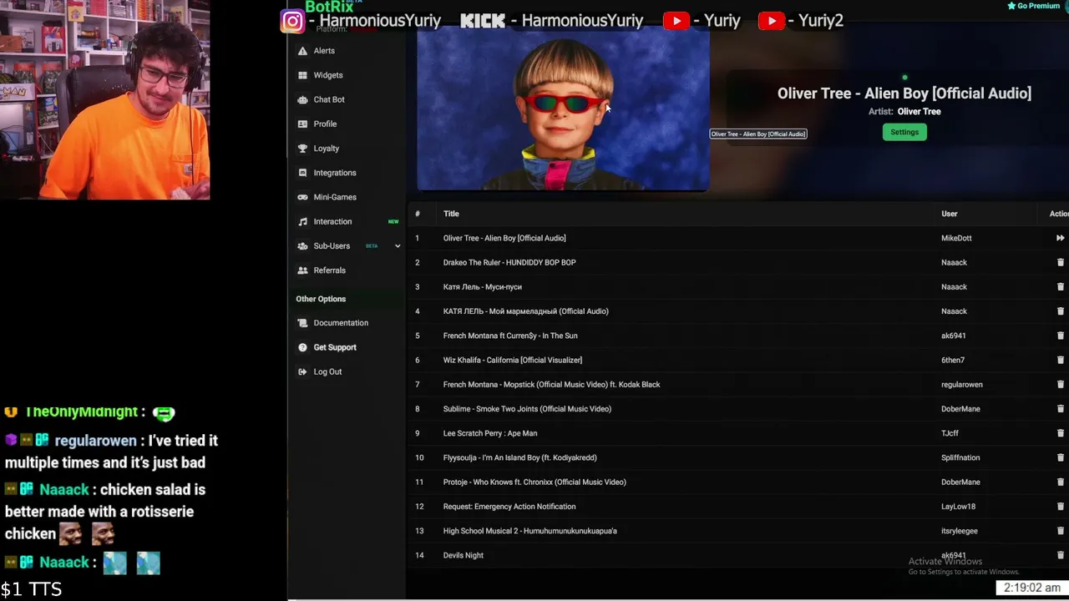This screenshot has height=601, width=1069.
Task: Select 'КАТЯ ЛЕЛЬ - Мой мармеладный (Official Audio)' title
Action: pyautogui.click(x=526, y=311)
